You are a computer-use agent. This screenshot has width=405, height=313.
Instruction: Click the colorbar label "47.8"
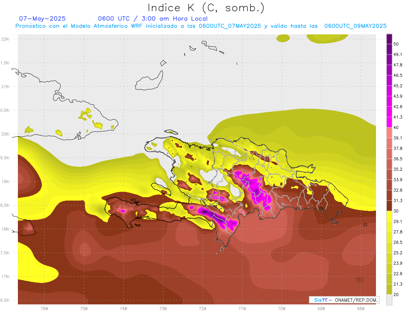398,65
